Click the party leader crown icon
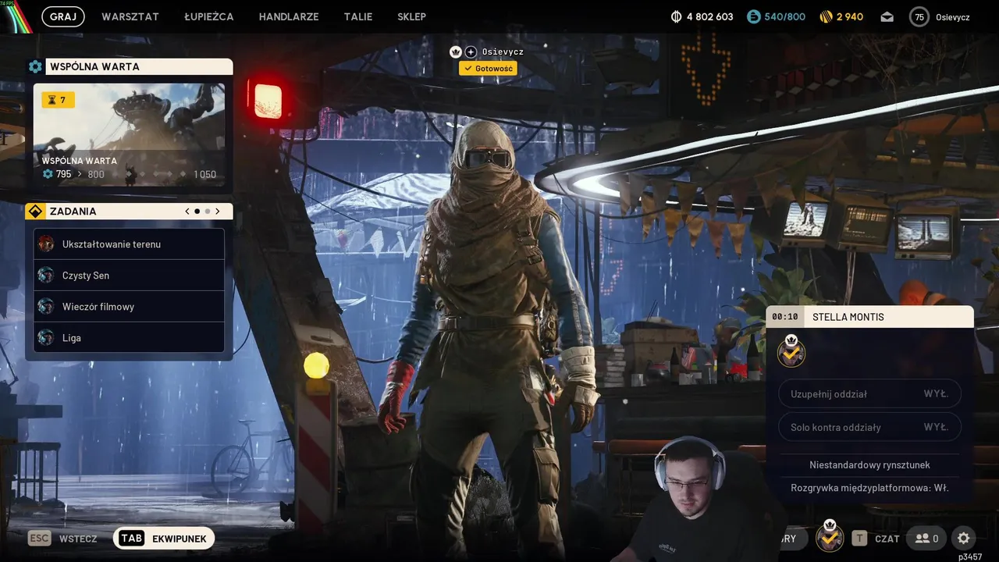The width and height of the screenshot is (999, 562). tap(456, 52)
